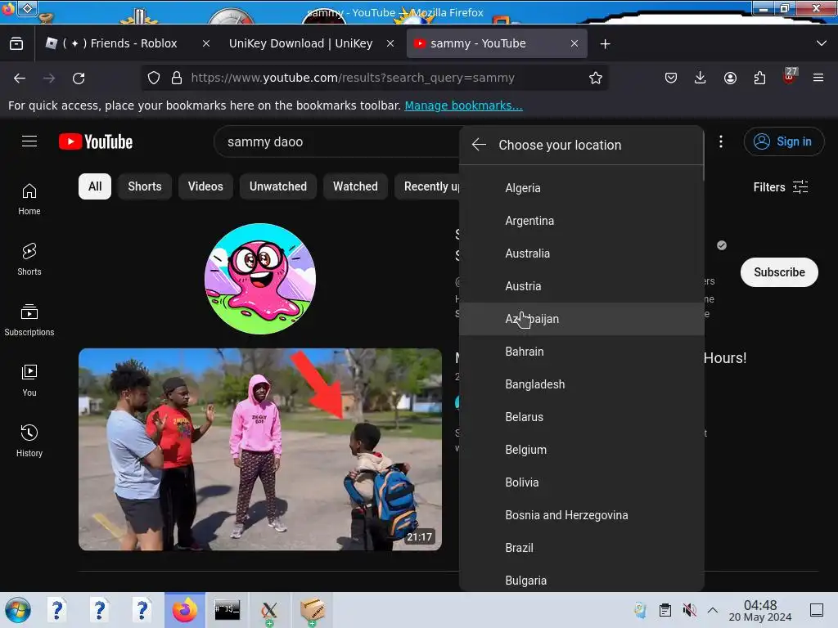Open the pink blob channel avatar

click(260, 279)
